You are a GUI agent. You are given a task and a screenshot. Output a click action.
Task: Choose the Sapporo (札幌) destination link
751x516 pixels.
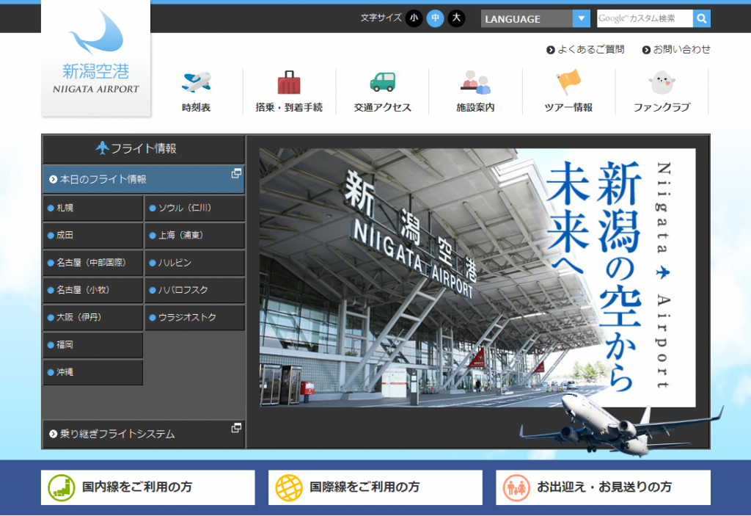[x=92, y=208]
